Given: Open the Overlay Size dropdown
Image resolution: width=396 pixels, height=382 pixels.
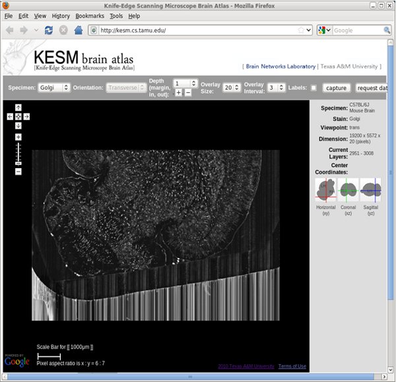Looking at the screenshot, I should pyautogui.click(x=231, y=88).
